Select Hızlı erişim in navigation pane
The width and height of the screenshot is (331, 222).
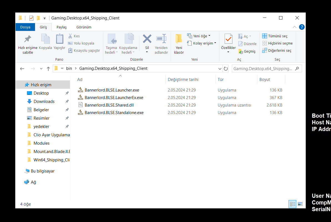coord(43,85)
